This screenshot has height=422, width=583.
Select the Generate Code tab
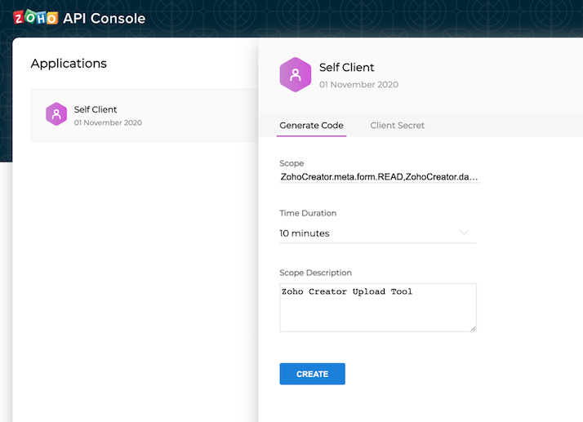[x=311, y=126]
